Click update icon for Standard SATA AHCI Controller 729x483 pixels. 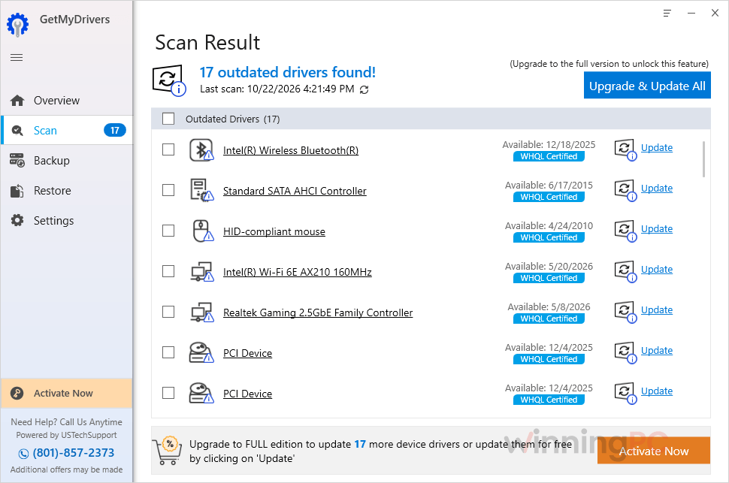click(625, 189)
